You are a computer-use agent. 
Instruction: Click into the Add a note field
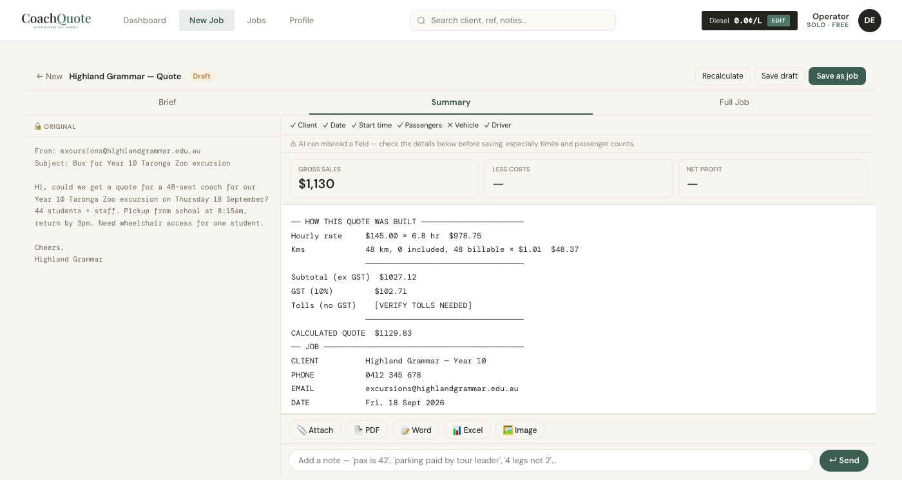[x=552, y=461]
